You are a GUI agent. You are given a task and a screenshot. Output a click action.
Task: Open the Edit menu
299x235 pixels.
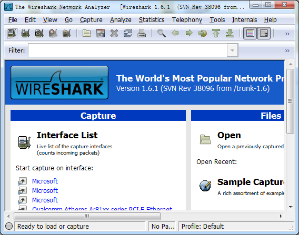tap(30, 20)
